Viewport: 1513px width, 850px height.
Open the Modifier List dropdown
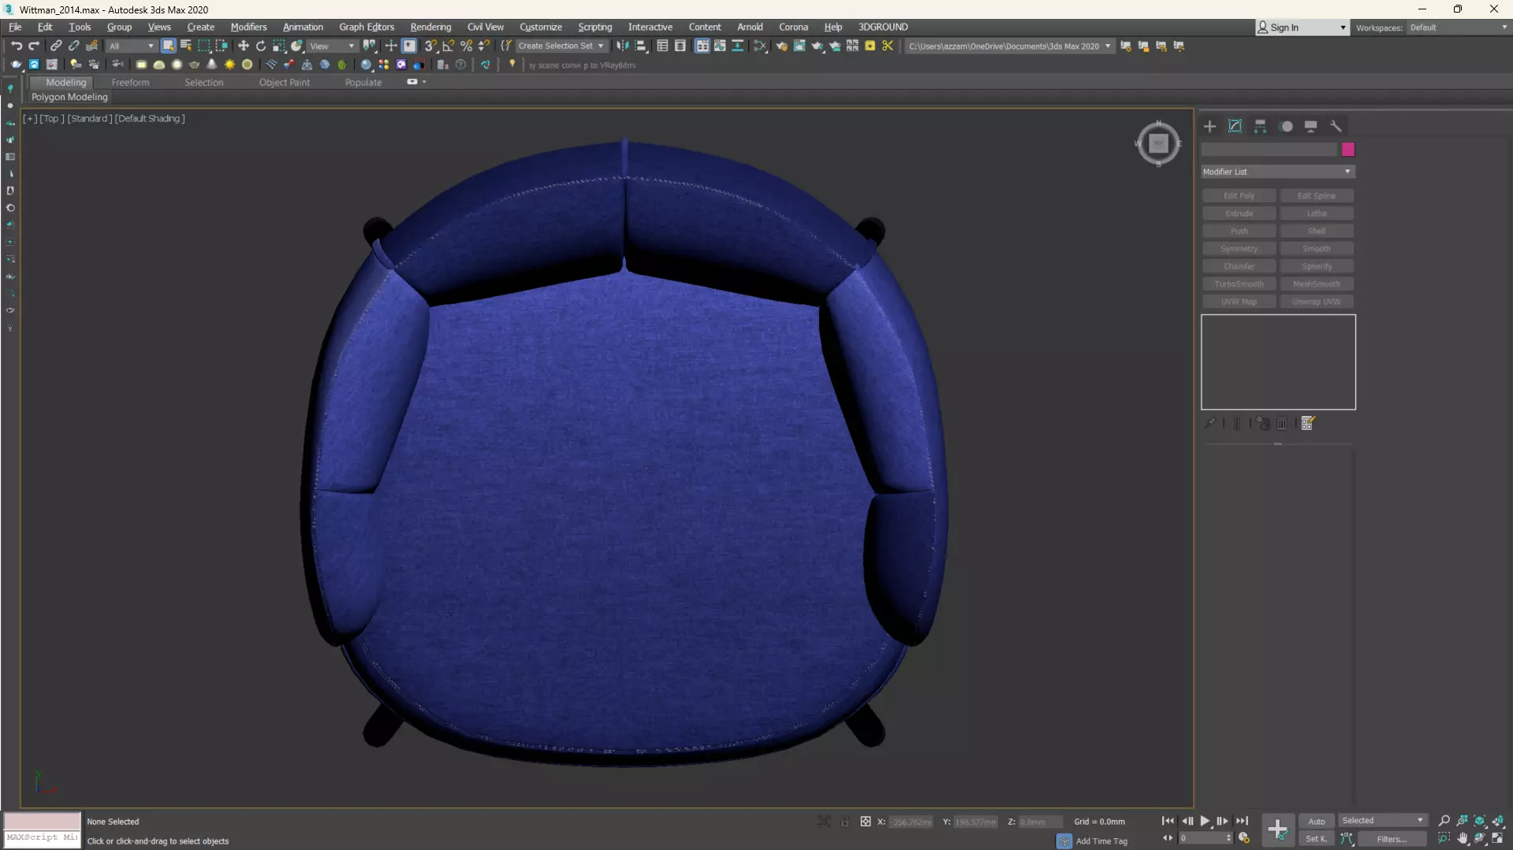[x=1277, y=172]
